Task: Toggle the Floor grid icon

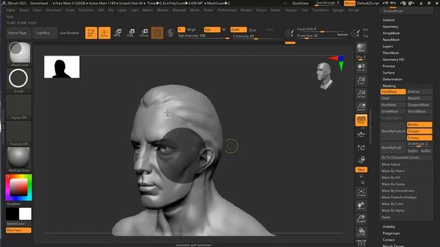Action: 361,134
